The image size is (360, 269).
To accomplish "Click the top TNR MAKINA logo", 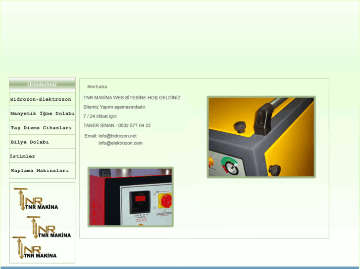I will (36, 199).
